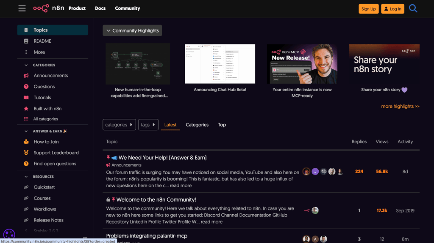Open the Community nav item
This screenshot has height=243, width=434.
coord(127,8)
